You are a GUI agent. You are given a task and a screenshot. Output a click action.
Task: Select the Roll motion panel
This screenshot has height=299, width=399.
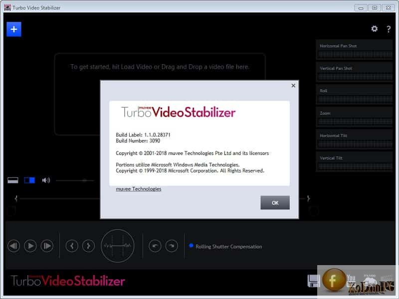tap(354, 94)
